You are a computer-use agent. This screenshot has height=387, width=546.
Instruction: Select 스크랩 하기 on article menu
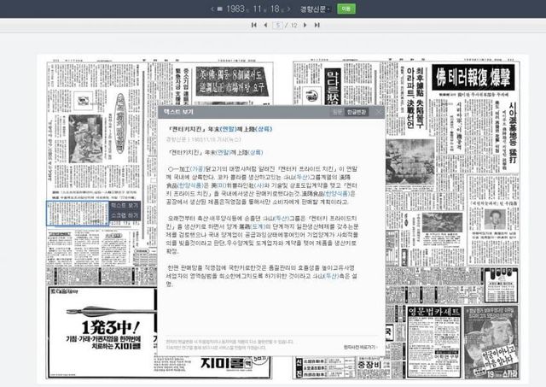[x=125, y=216]
